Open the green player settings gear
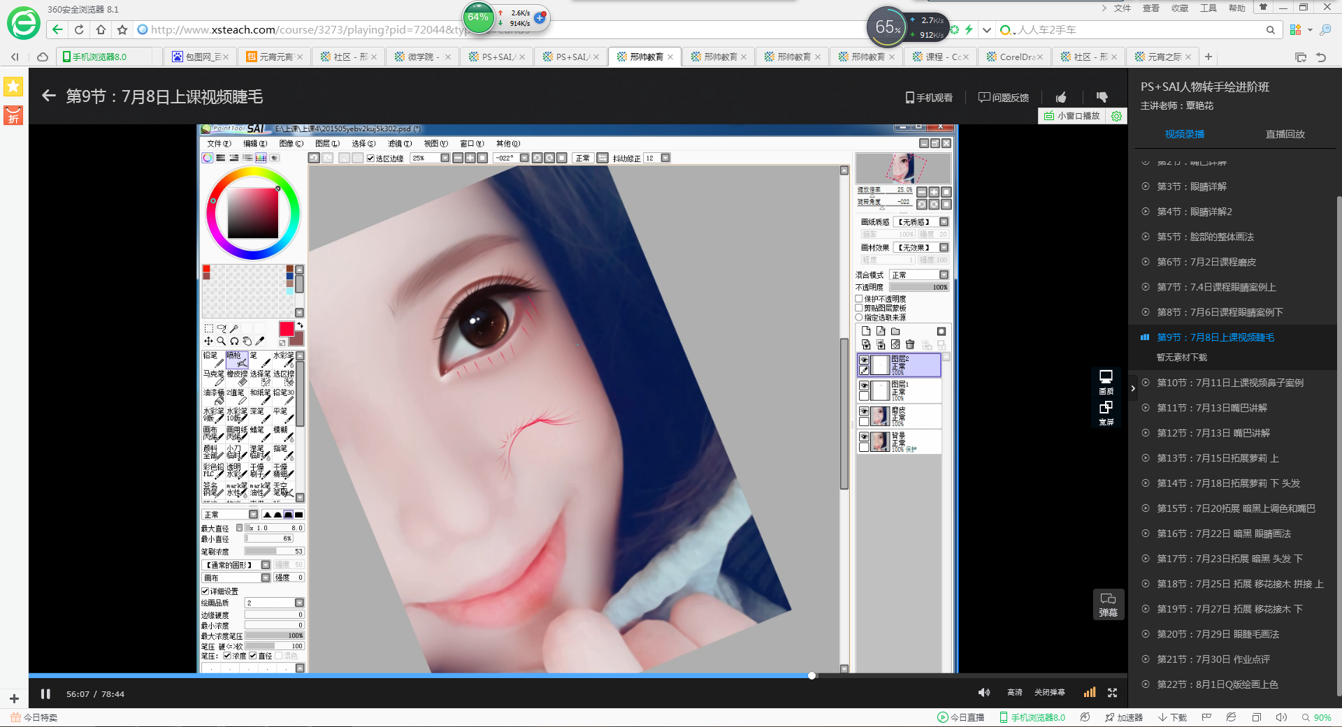The height and width of the screenshot is (727, 1342). (1116, 117)
